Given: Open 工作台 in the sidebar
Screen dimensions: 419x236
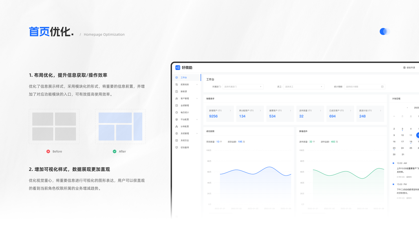Looking at the screenshot, I should (187, 77).
